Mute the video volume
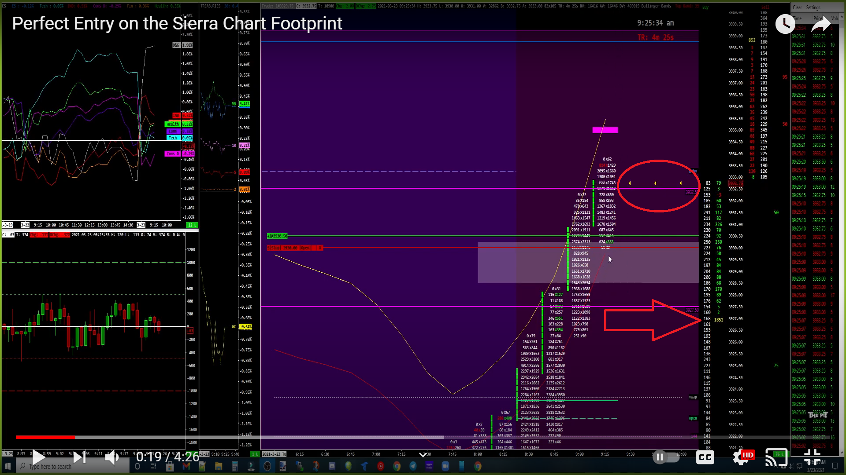The height and width of the screenshot is (475, 846). 112,457
